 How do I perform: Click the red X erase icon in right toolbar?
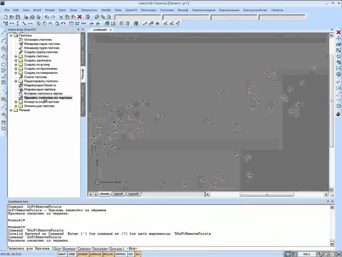point(338,32)
